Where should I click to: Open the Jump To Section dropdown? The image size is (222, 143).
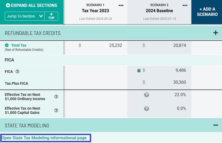pos(25,16)
